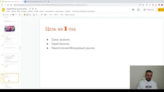Open the Инструменты menu
The image size is (164, 92).
50,11
